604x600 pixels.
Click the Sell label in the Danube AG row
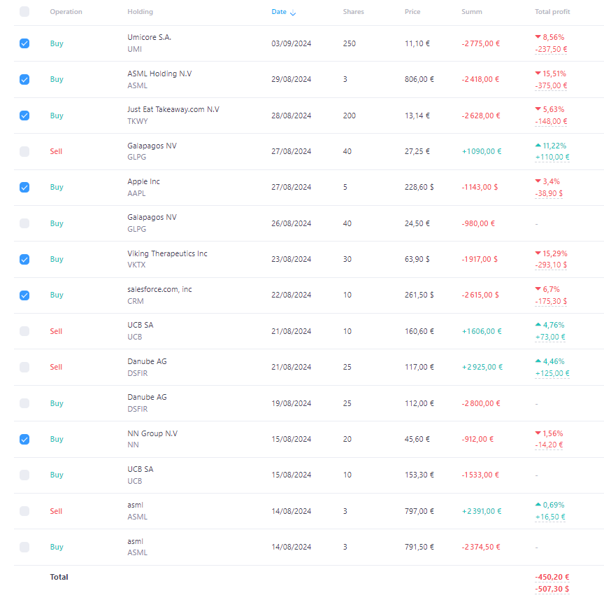point(56,367)
